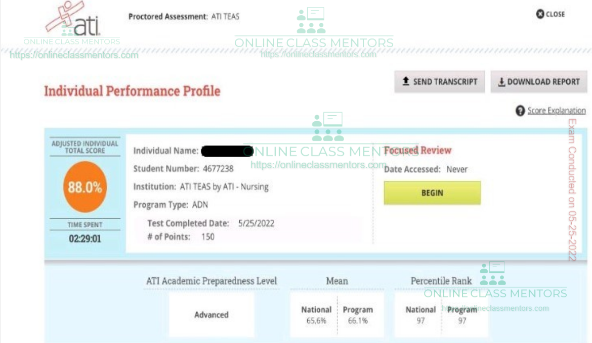This screenshot has height=343, width=592.
Task: Click the Time Spent value 02:29:01
Action: (85, 238)
